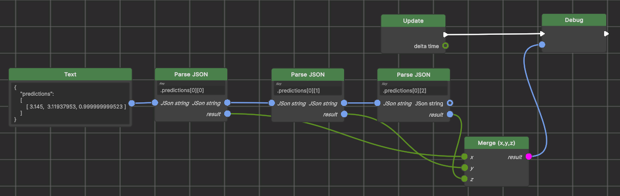Select the Merge (x,y,z) node header
This screenshot has width=620, height=196.
[x=496, y=143]
